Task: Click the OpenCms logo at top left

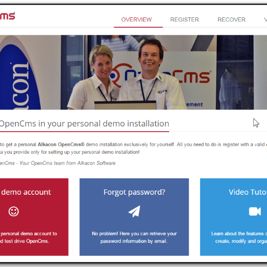Action: coord(8,16)
